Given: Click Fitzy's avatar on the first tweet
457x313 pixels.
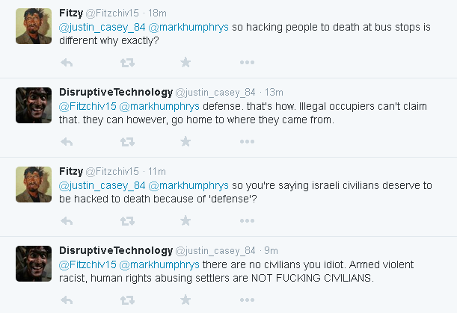Looking at the screenshot, I should [x=34, y=26].
